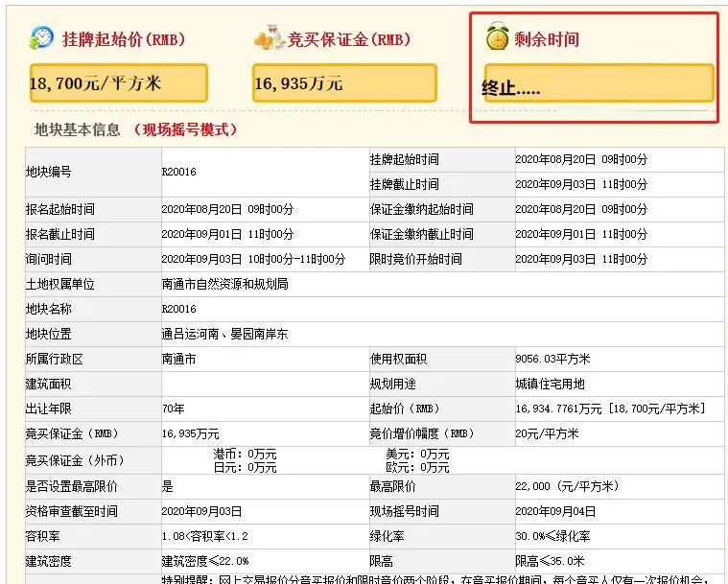Screen dimensions: 728x584
Task: Click the 地块位置 row label
Action: point(48,335)
